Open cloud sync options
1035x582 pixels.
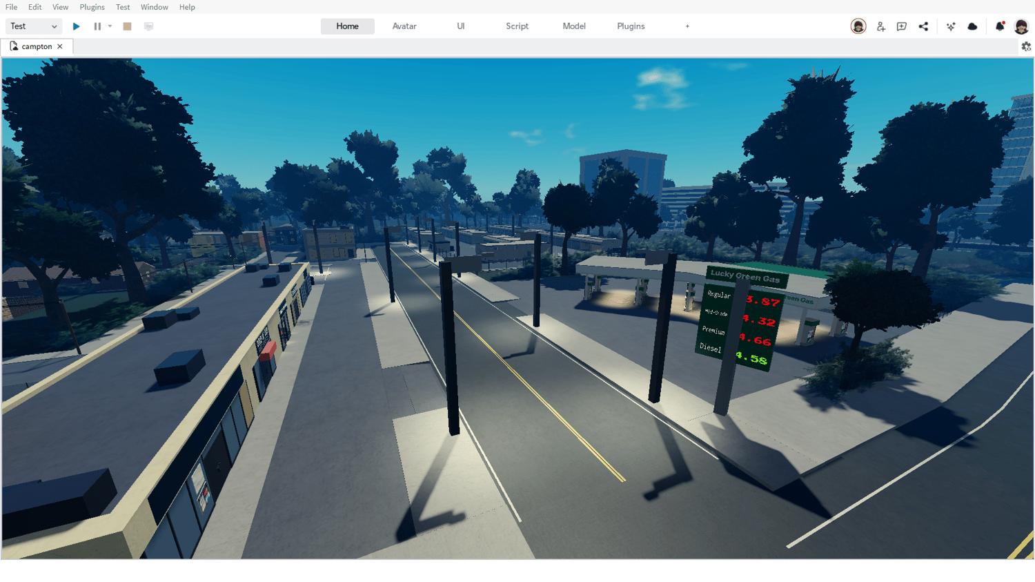click(972, 26)
